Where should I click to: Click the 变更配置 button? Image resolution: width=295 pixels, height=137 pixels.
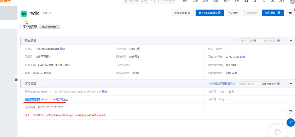273,13
